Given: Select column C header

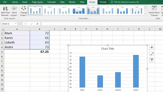Looking at the screenshot, I should (x=55, y=29).
